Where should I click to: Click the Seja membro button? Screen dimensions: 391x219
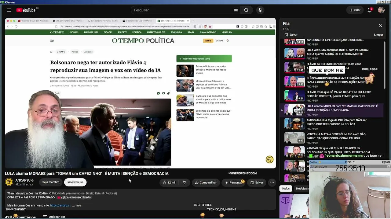coord(51,182)
